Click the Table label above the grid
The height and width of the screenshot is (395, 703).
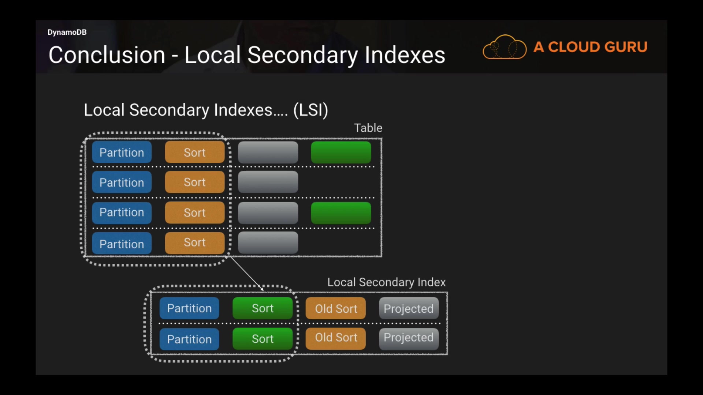pyautogui.click(x=368, y=128)
